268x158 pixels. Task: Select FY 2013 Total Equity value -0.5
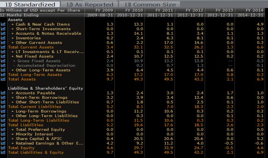(229, 148)
